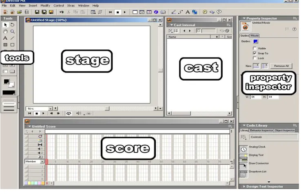301x194 pixels.
Task: Click the Open file toolbar icon
Action: pyautogui.click(x=20, y=12)
